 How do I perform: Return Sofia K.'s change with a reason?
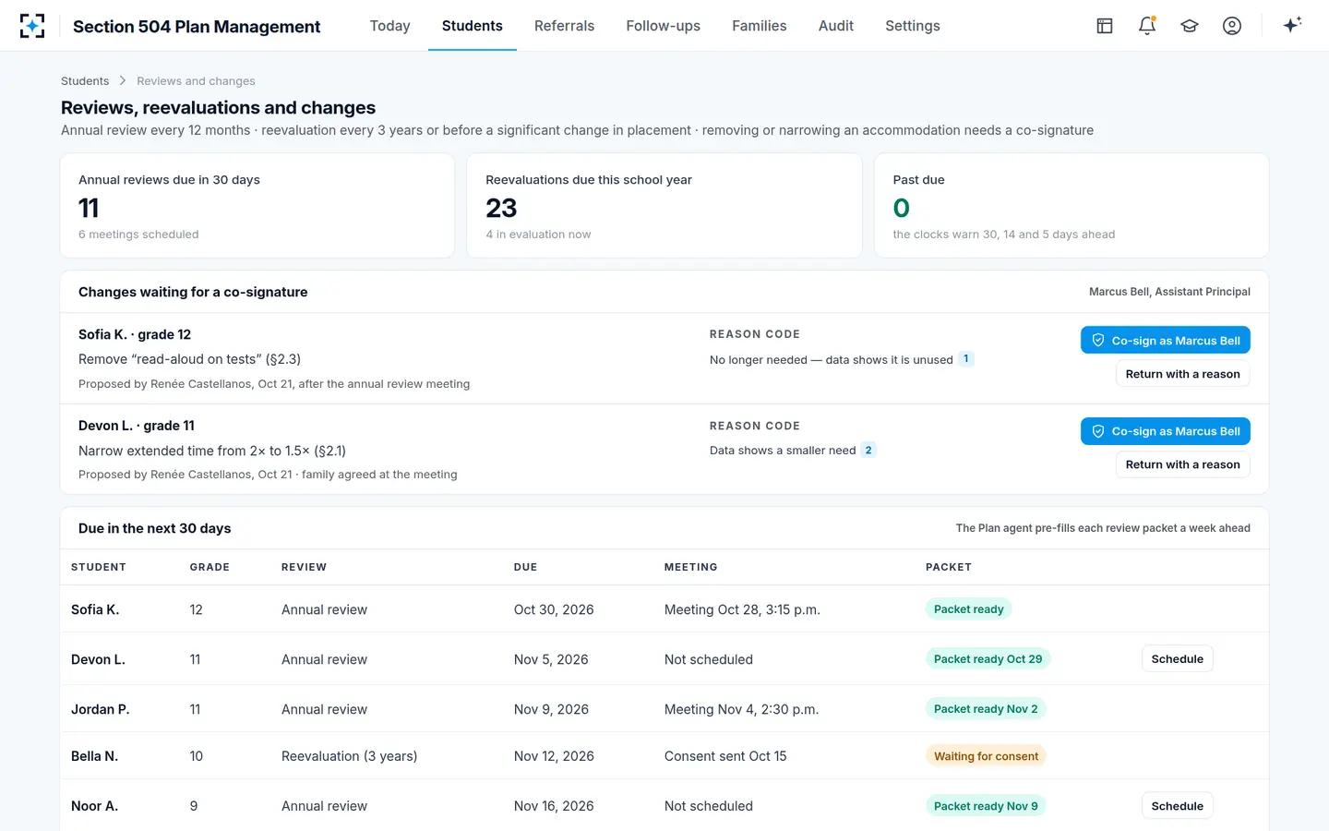pyautogui.click(x=1182, y=374)
